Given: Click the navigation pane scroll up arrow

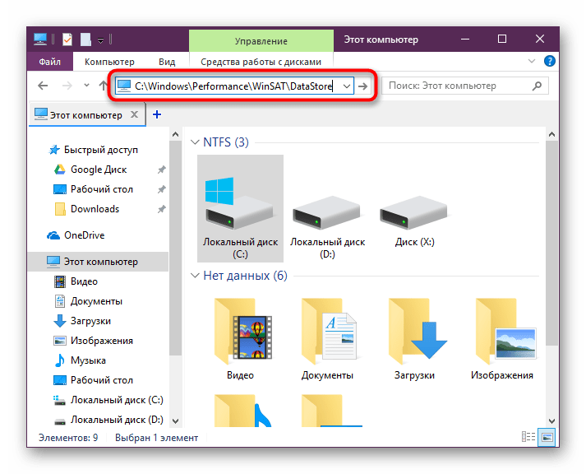Looking at the screenshot, I should pyautogui.click(x=175, y=134).
